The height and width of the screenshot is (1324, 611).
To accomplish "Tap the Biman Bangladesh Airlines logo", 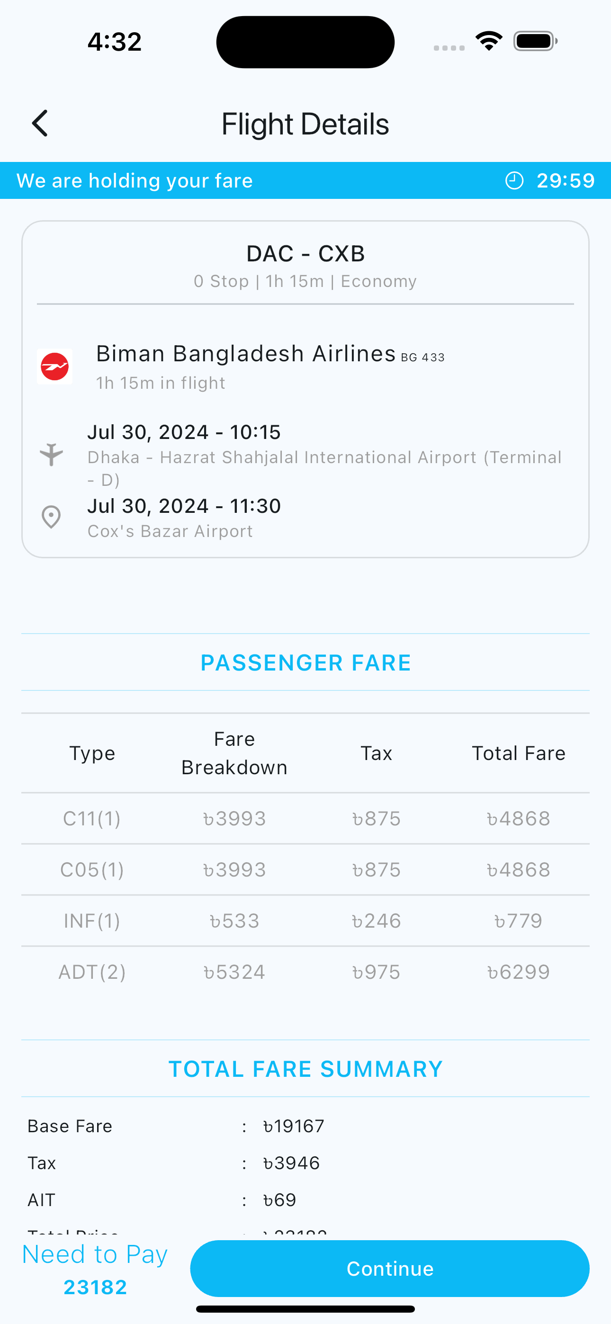I will [54, 367].
